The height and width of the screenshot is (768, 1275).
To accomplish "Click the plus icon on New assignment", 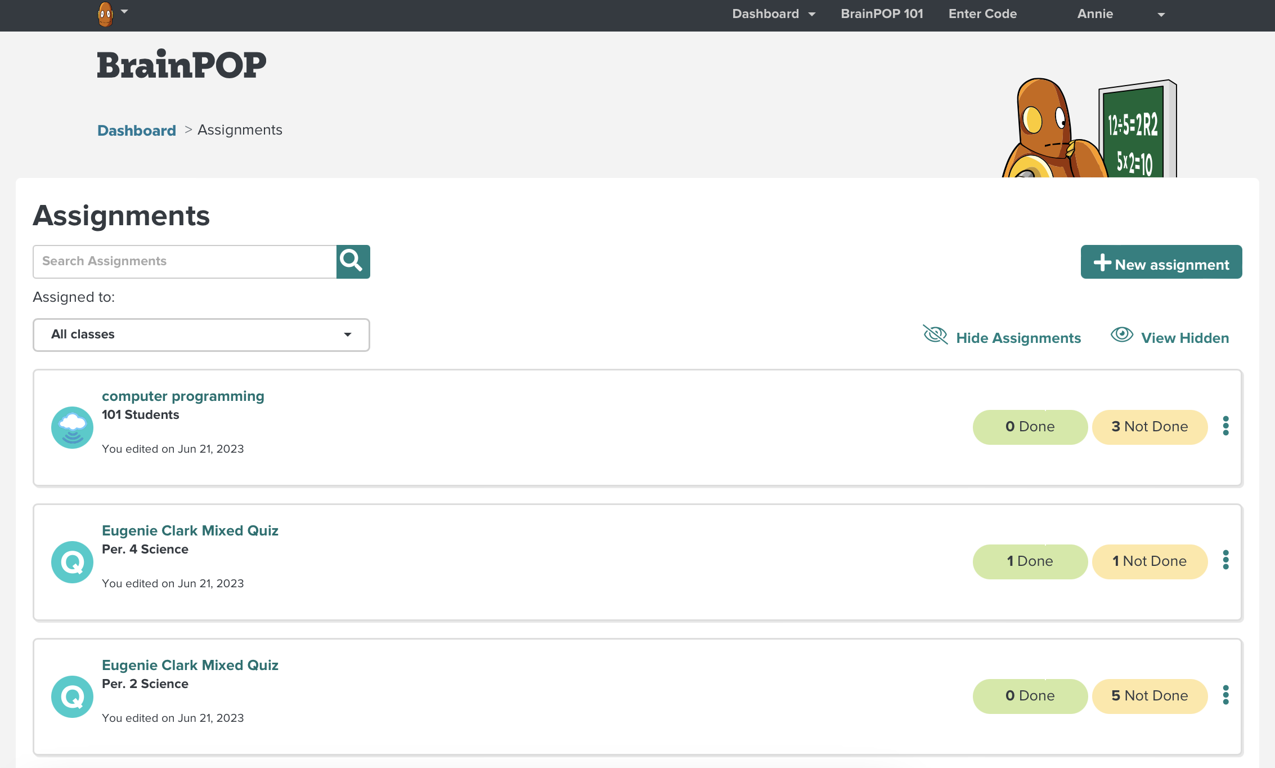I will click(x=1102, y=263).
